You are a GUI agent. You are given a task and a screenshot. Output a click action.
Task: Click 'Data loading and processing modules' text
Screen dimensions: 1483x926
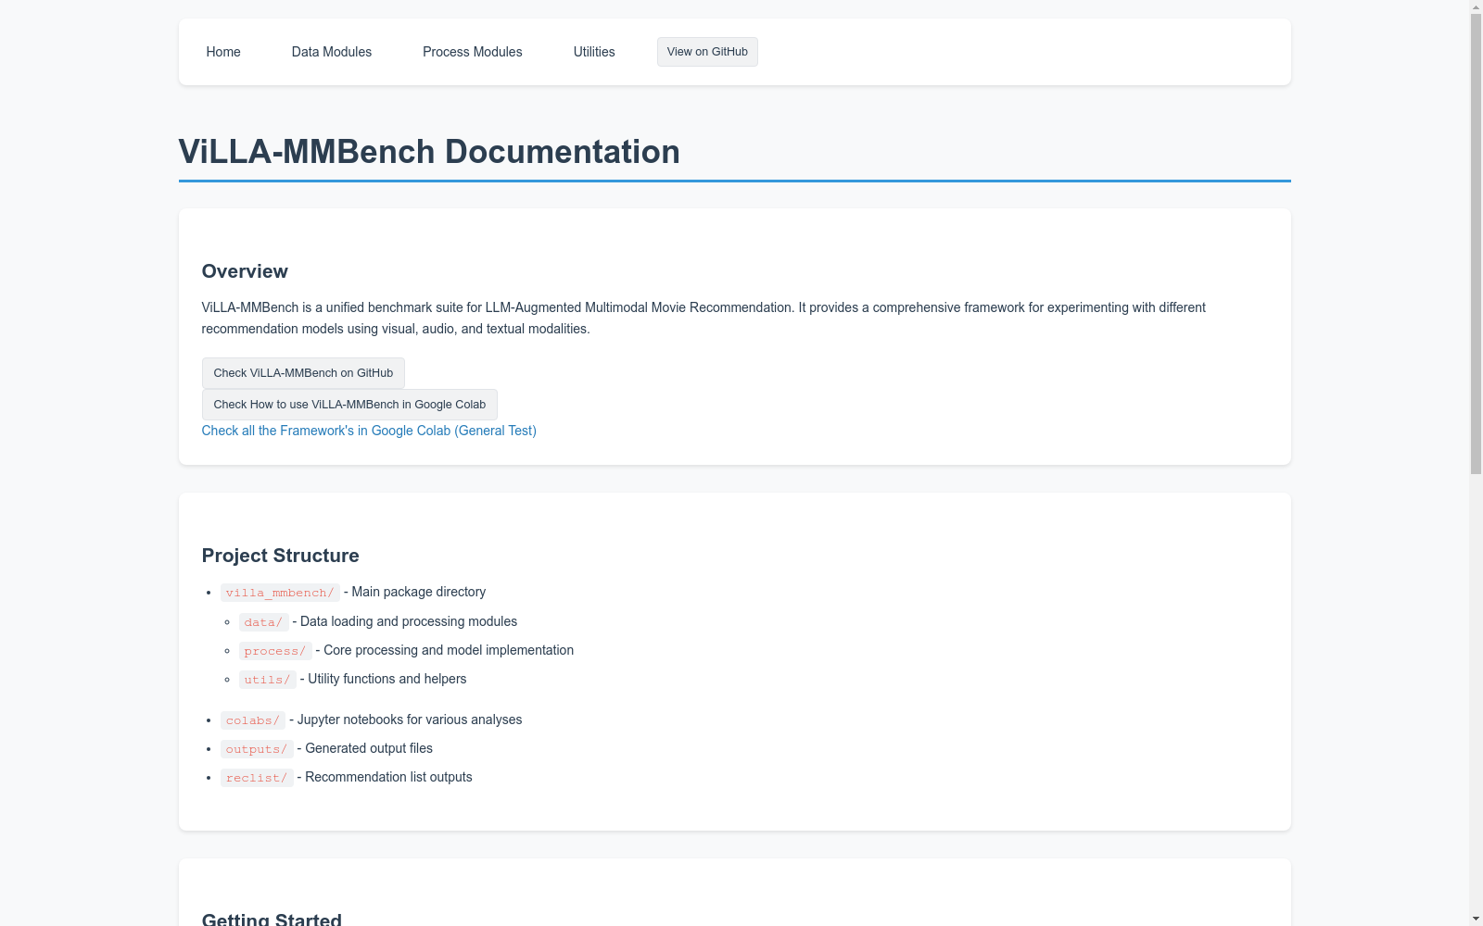tap(409, 621)
